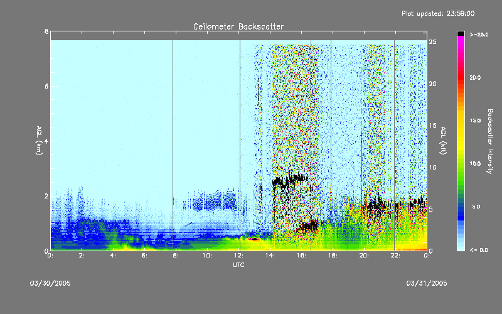Click the "<- 0.0" colorbar label
The width and height of the screenshot is (502, 314).
[x=479, y=250]
